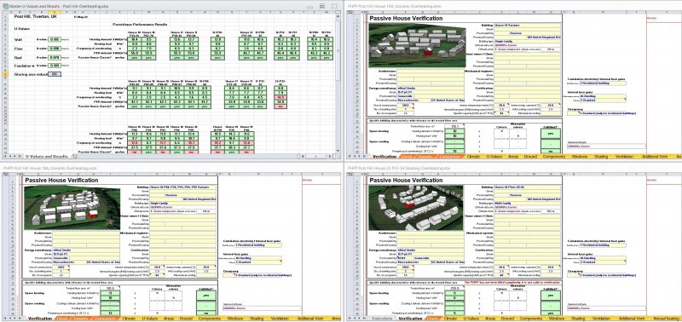Select the Floor U-value cell
Viewport: 682px width, 322px height.
coord(55,49)
